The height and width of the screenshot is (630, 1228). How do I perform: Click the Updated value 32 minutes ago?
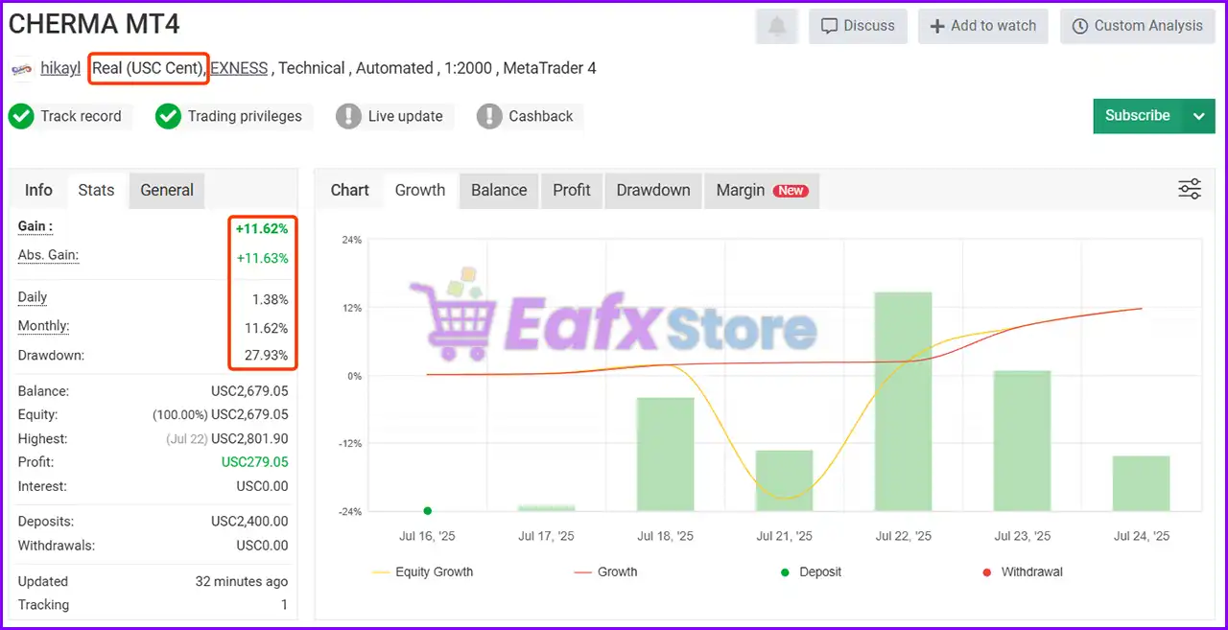[x=242, y=581]
